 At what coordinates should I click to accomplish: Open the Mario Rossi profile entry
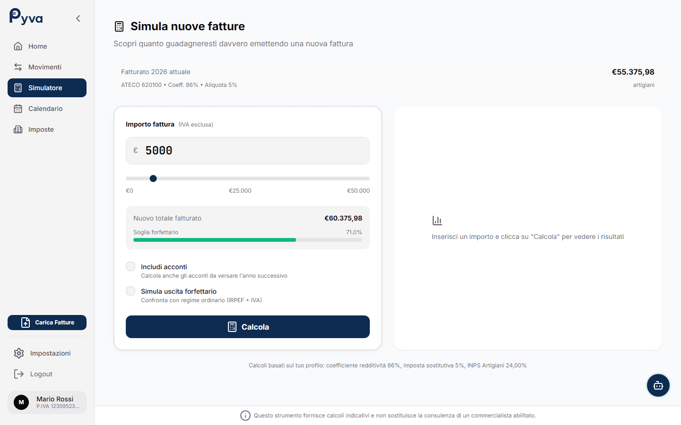click(47, 402)
